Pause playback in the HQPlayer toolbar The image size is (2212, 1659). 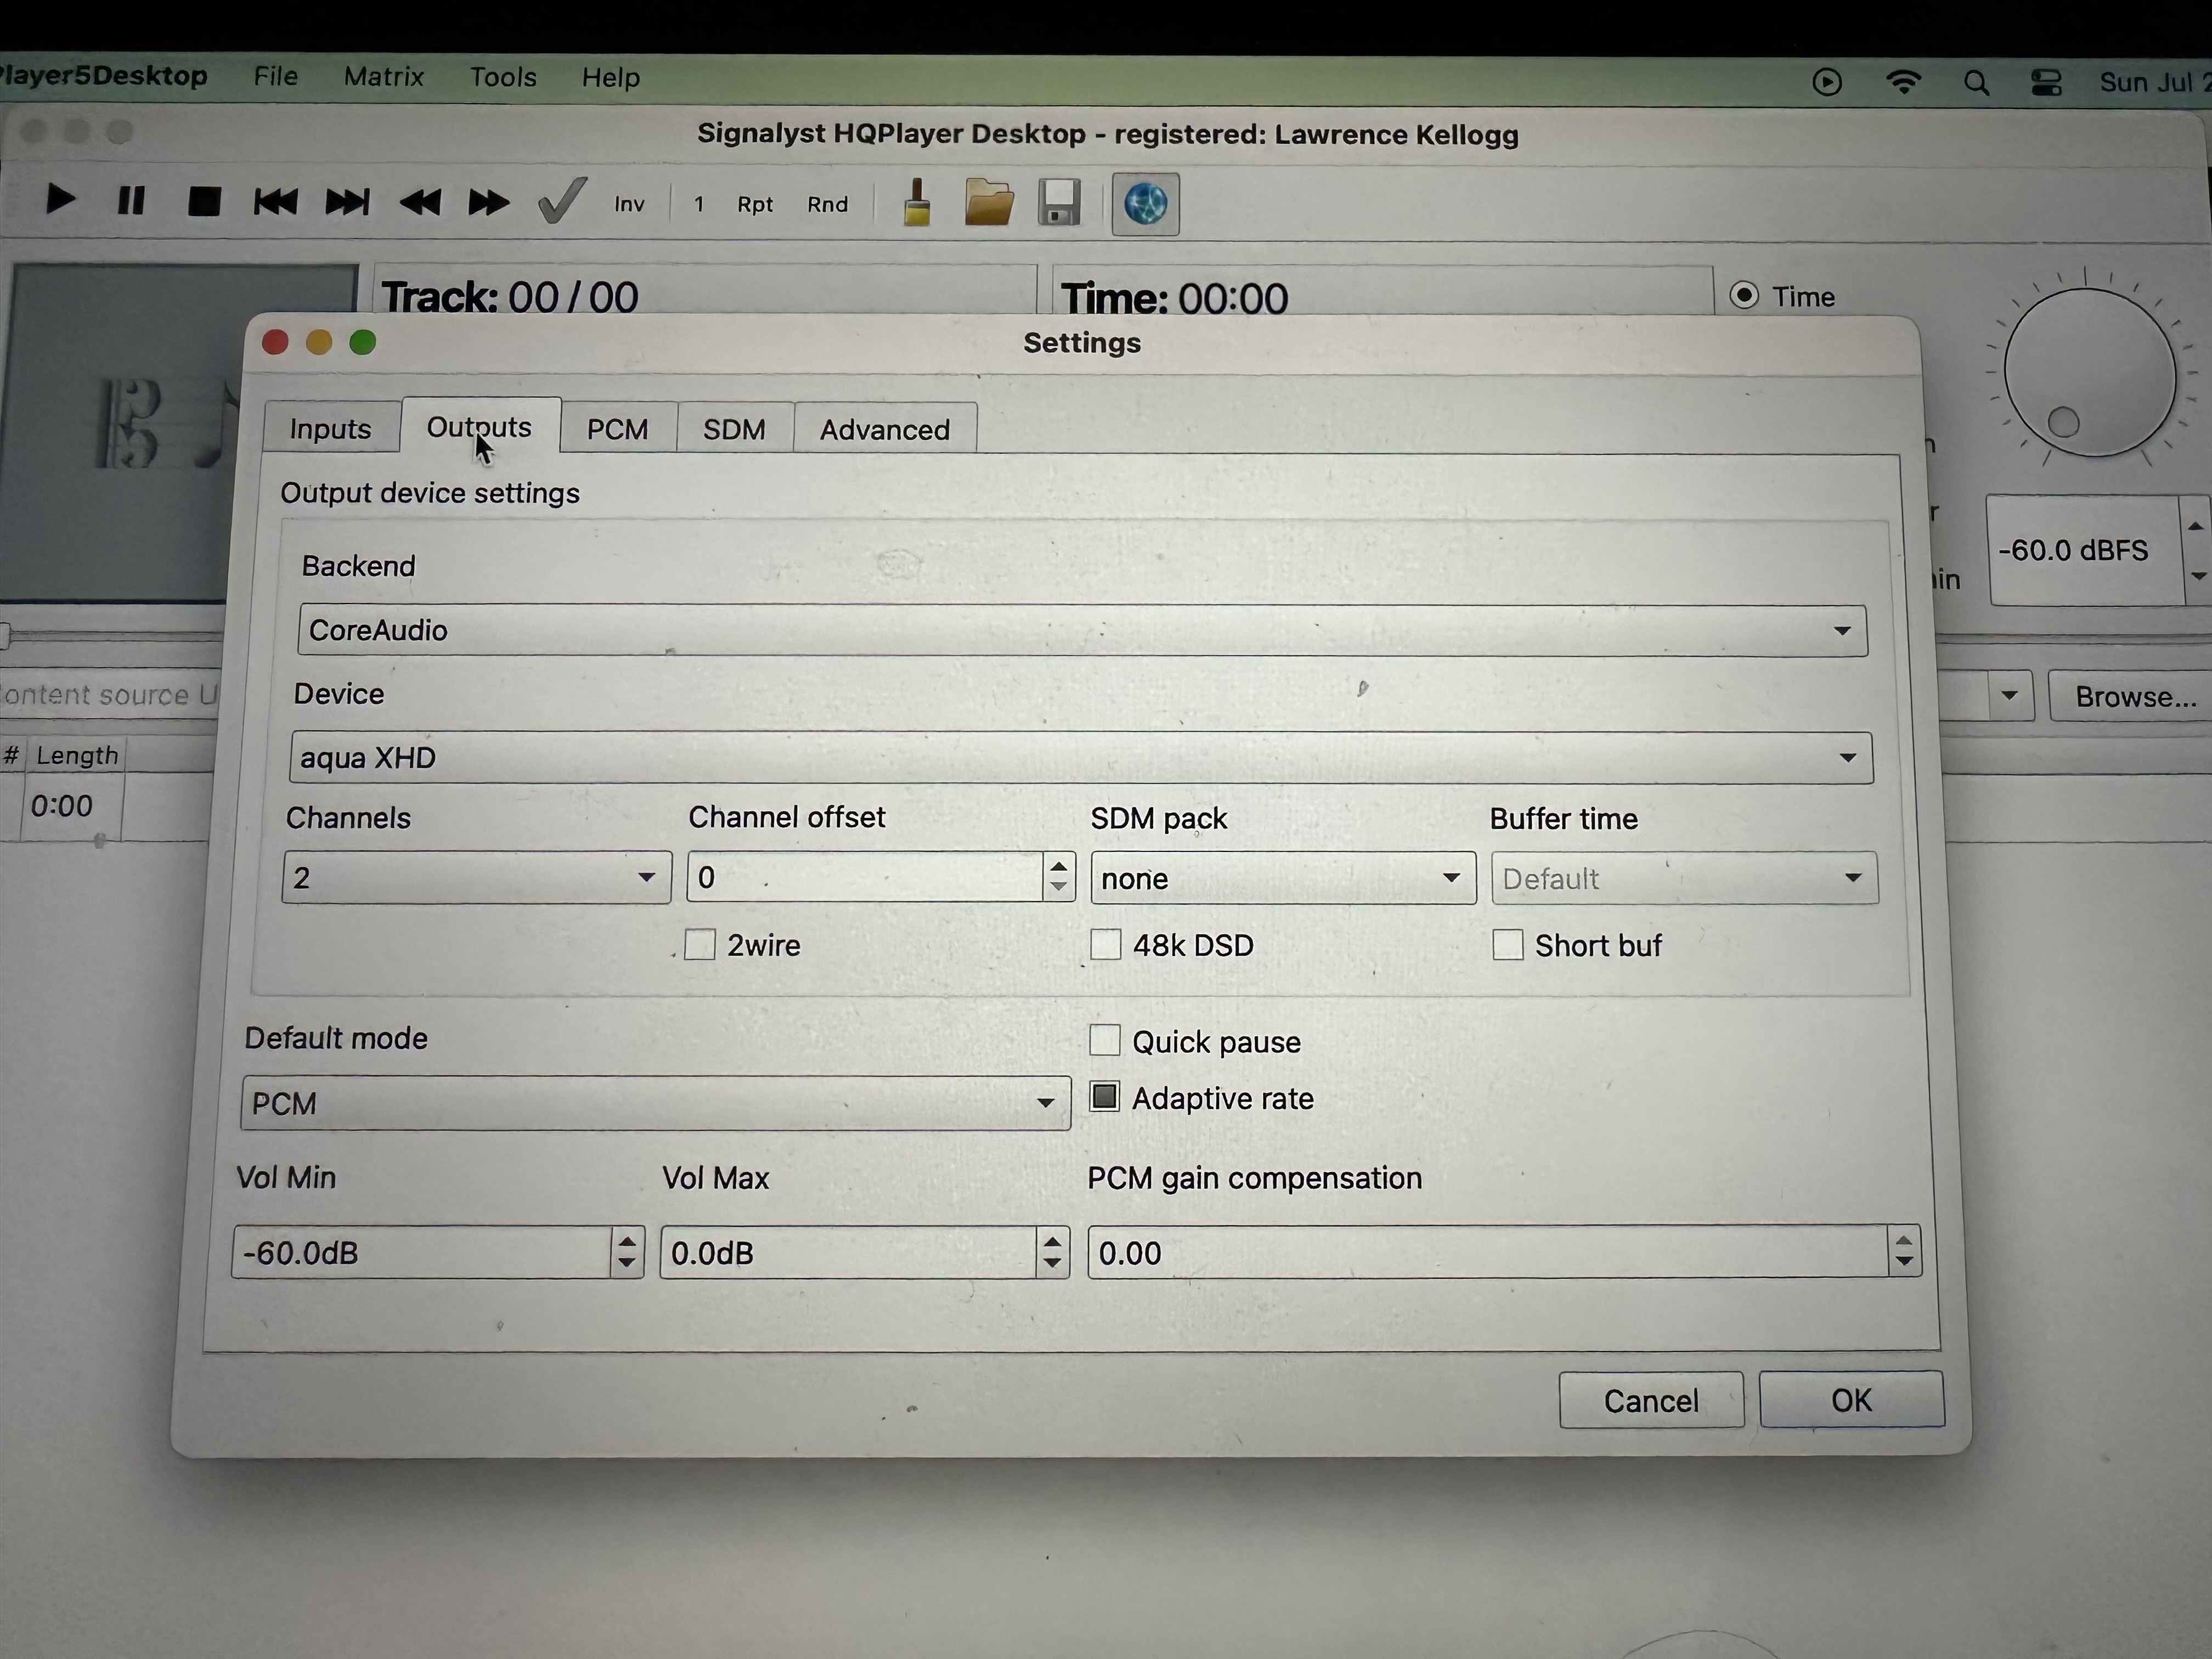tap(131, 201)
